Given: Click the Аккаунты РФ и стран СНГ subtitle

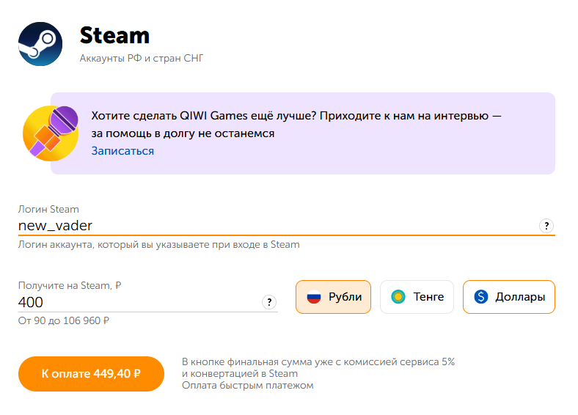Looking at the screenshot, I should point(141,58).
